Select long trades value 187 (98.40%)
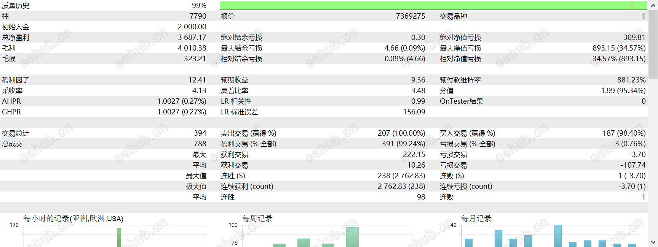Screen dimensions: 658x247 coord(624,133)
